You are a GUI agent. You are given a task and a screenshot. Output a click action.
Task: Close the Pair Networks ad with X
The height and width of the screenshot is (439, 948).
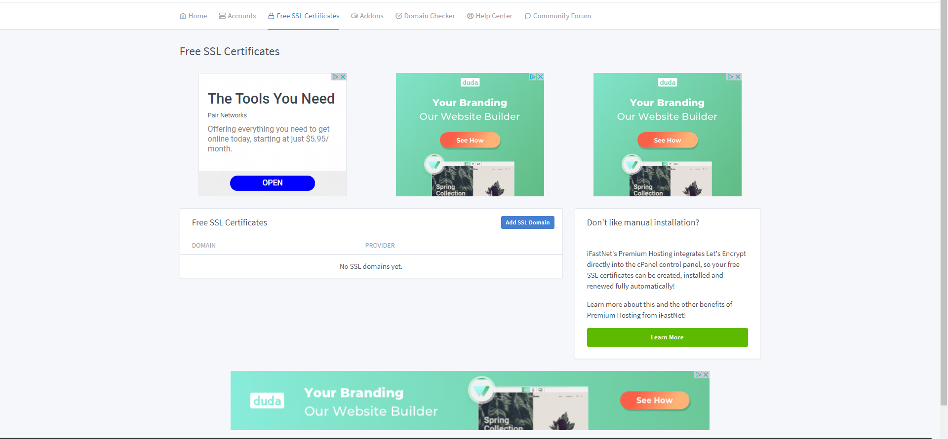[x=343, y=77]
